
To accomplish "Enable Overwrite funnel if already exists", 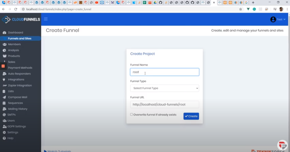I will [132, 115].
